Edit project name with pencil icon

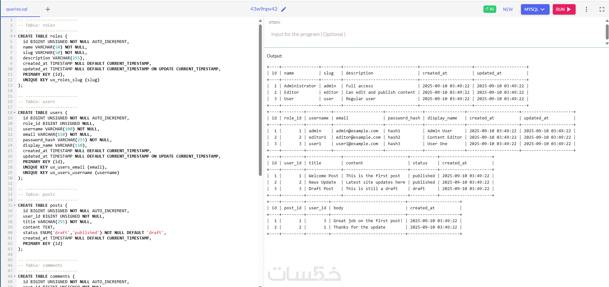click(x=284, y=9)
